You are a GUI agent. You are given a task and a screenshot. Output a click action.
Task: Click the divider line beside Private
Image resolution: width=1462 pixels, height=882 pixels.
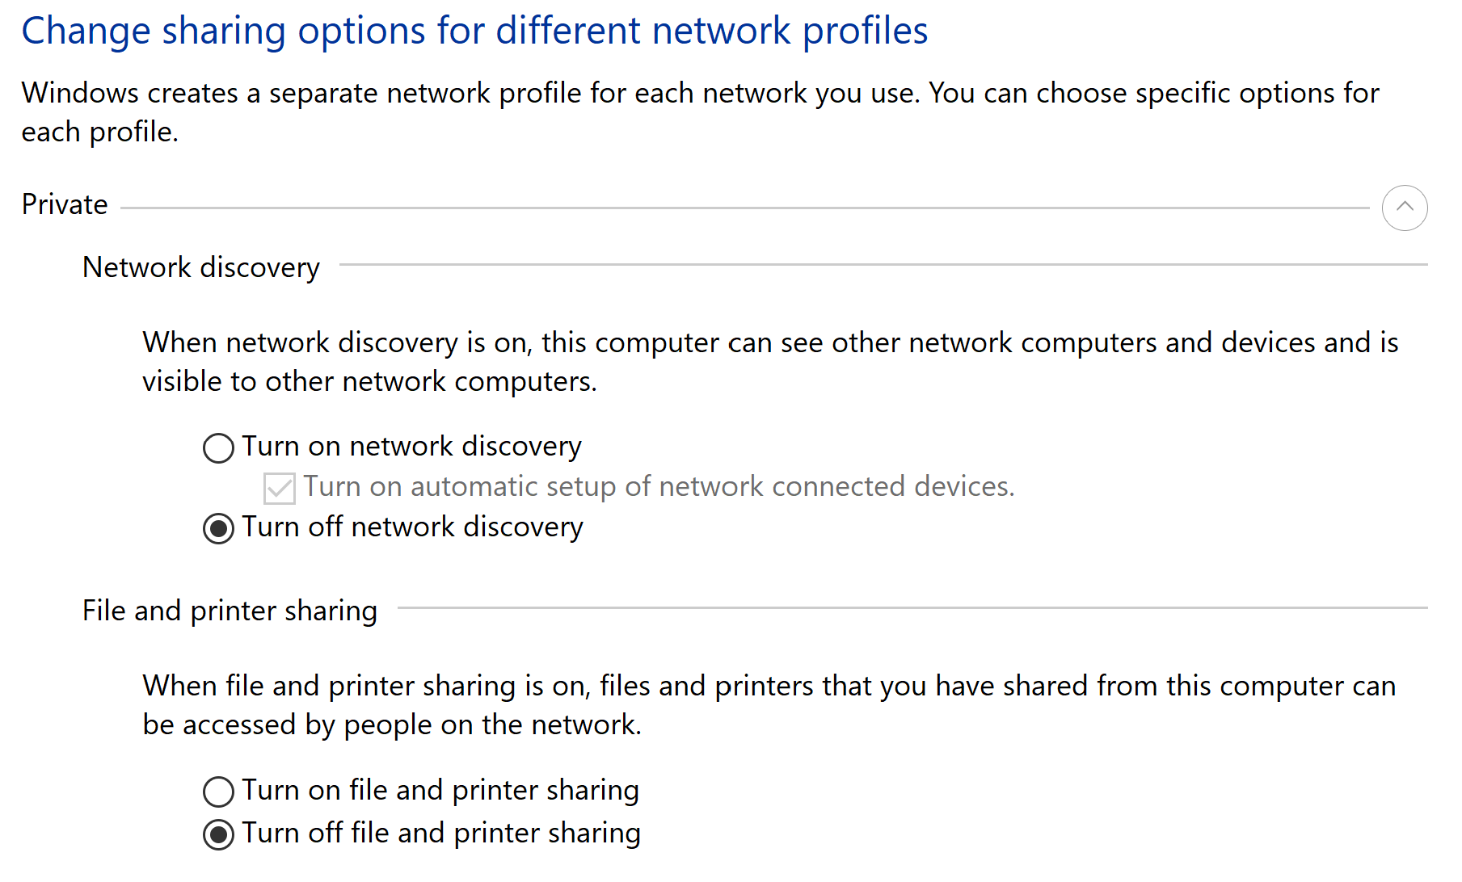[x=744, y=208]
